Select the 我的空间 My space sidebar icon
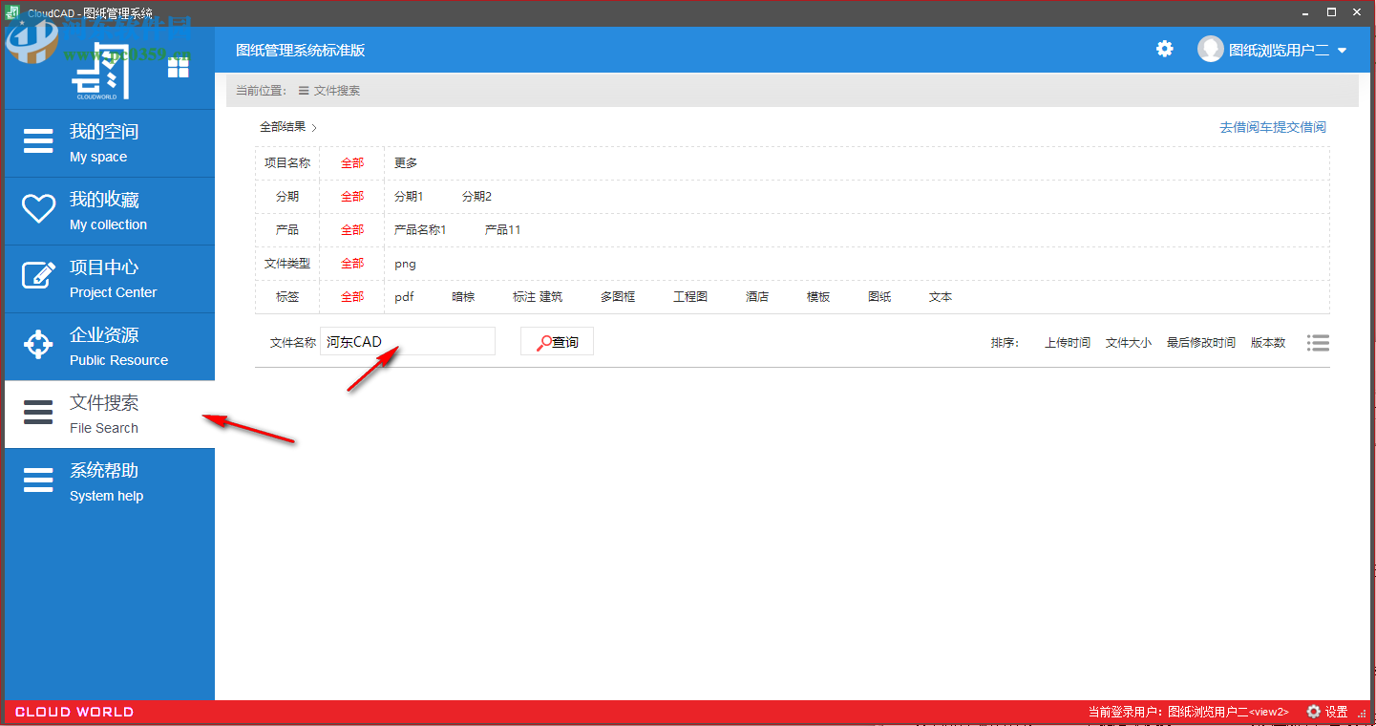 coord(38,140)
